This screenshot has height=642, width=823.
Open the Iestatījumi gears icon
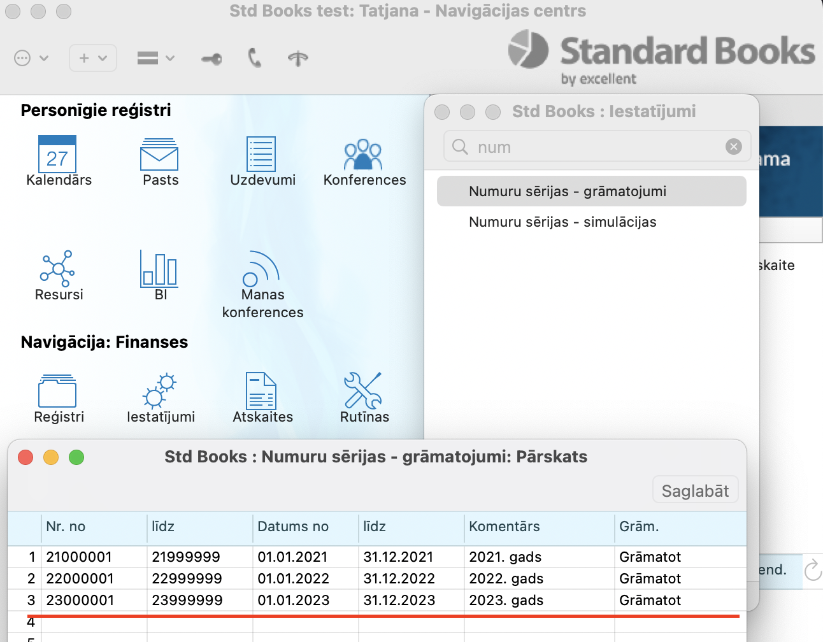point(160,391)
